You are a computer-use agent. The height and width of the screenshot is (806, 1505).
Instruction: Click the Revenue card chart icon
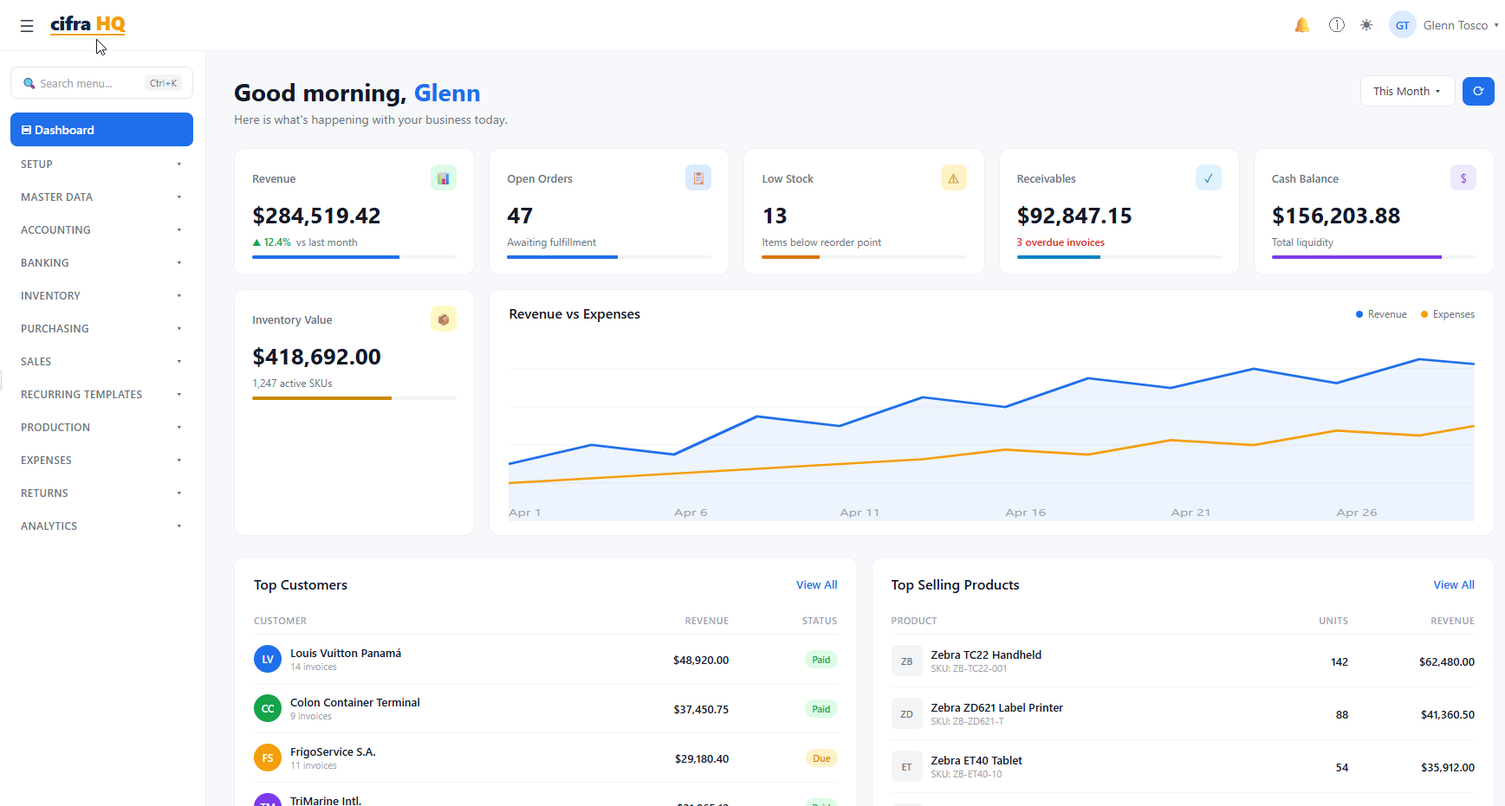(443, 177)
